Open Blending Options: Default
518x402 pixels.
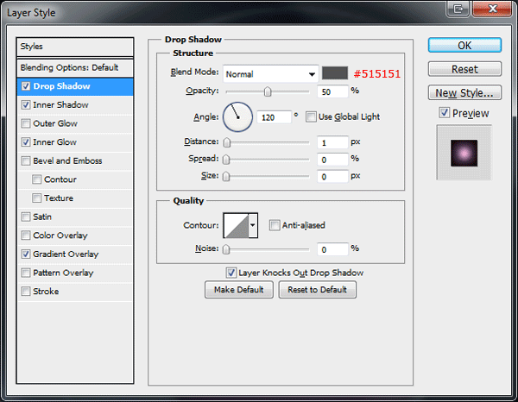tap(75, 67)
